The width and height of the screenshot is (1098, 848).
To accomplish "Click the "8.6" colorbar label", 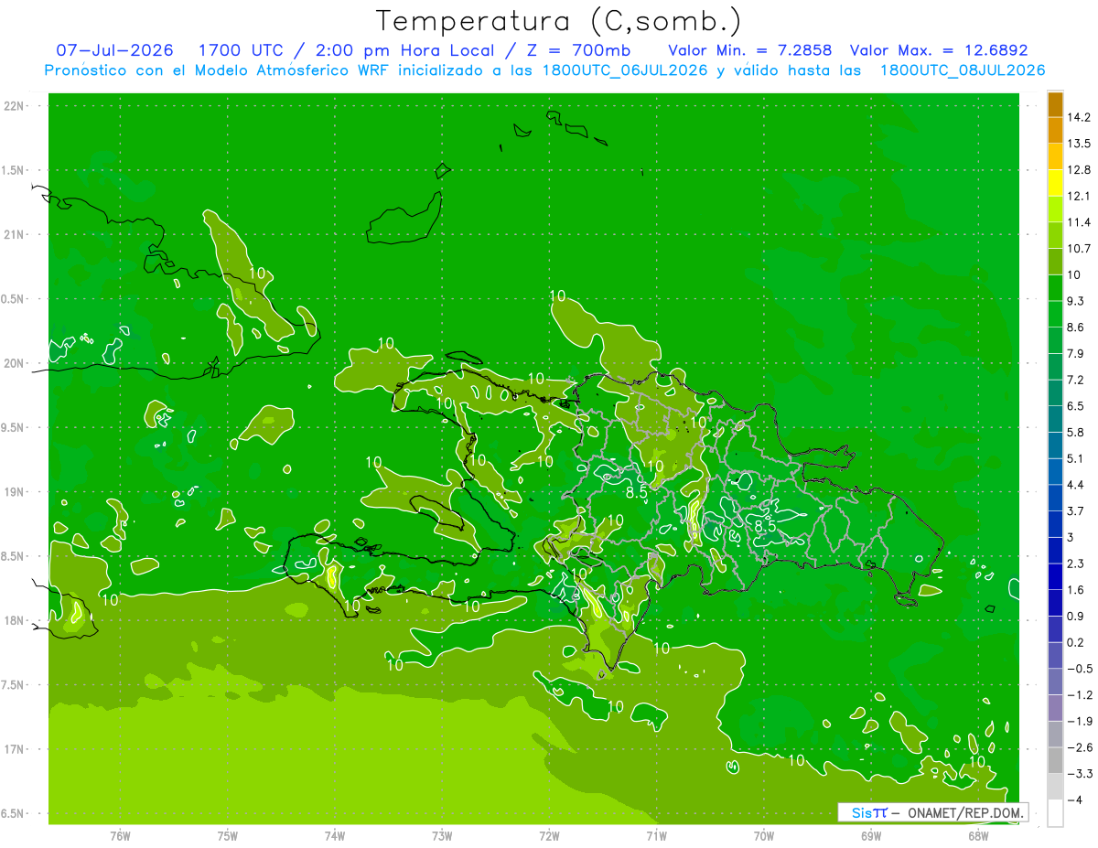I will tap(1076, 327).
